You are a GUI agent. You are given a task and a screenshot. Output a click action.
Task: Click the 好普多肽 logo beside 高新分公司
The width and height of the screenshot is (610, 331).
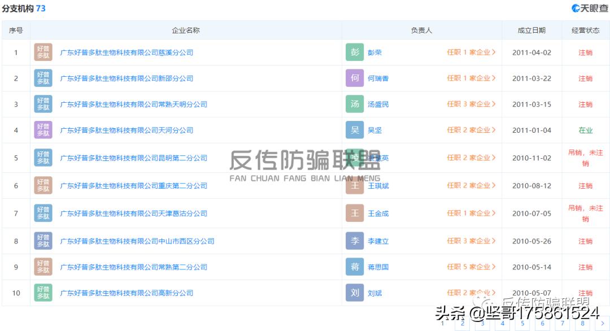pos(42,293)
